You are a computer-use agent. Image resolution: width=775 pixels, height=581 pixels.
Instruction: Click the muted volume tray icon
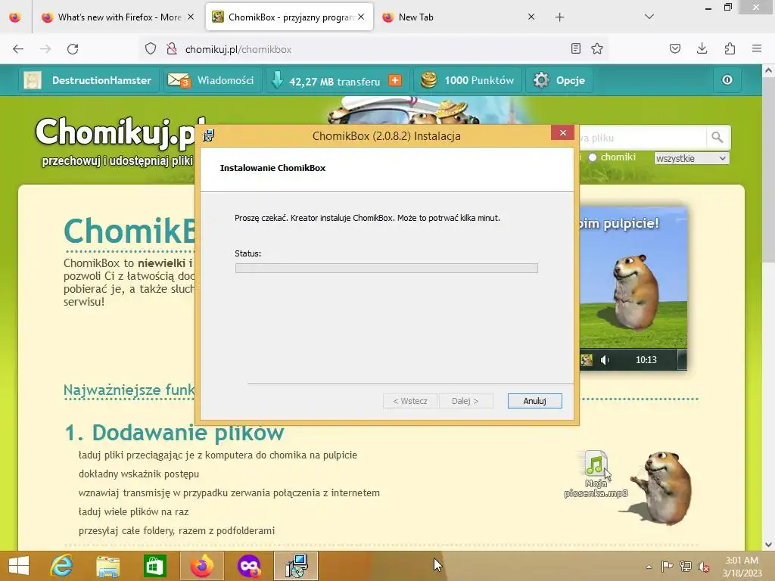(x=704, y=567)
